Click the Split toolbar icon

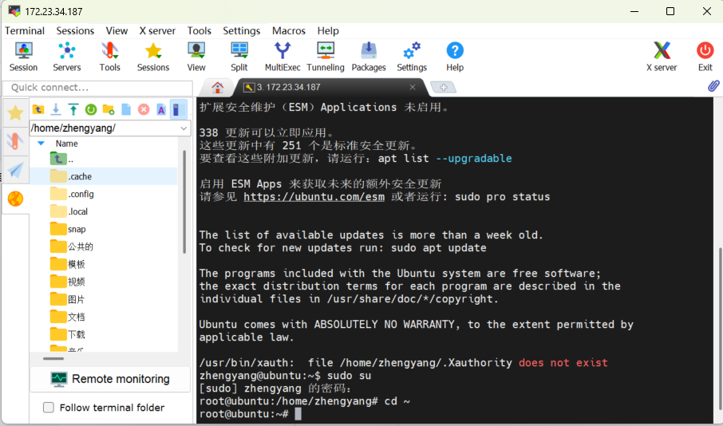239,57
